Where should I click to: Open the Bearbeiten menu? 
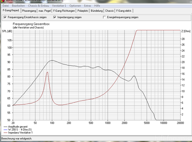coord(18,6)
